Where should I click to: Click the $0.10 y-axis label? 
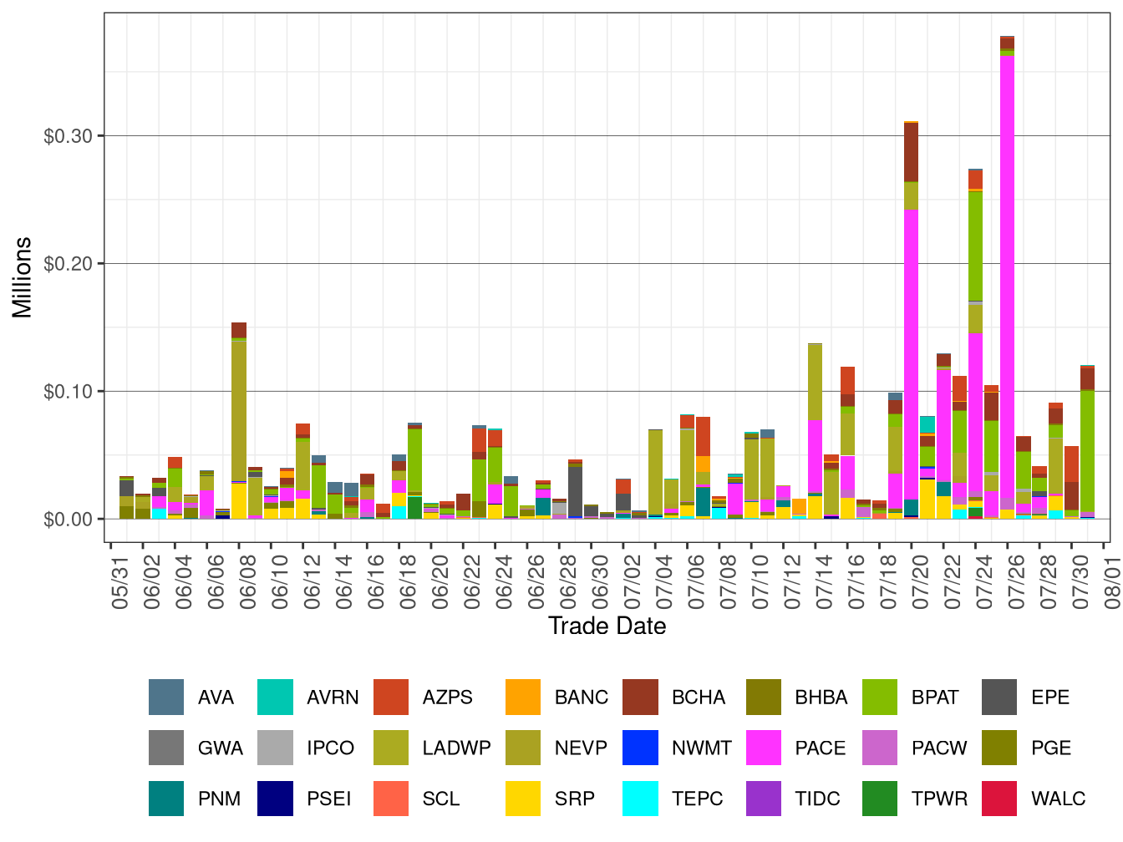click(x=69, y=392)
